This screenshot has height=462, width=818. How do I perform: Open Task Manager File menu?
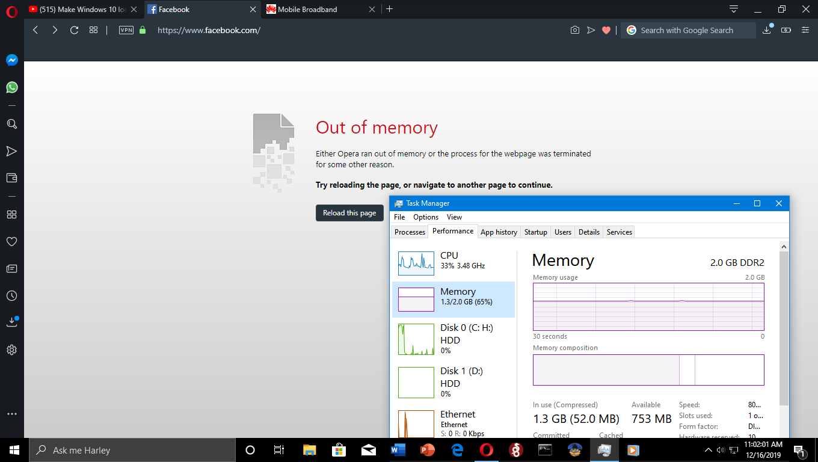(399, 217)
